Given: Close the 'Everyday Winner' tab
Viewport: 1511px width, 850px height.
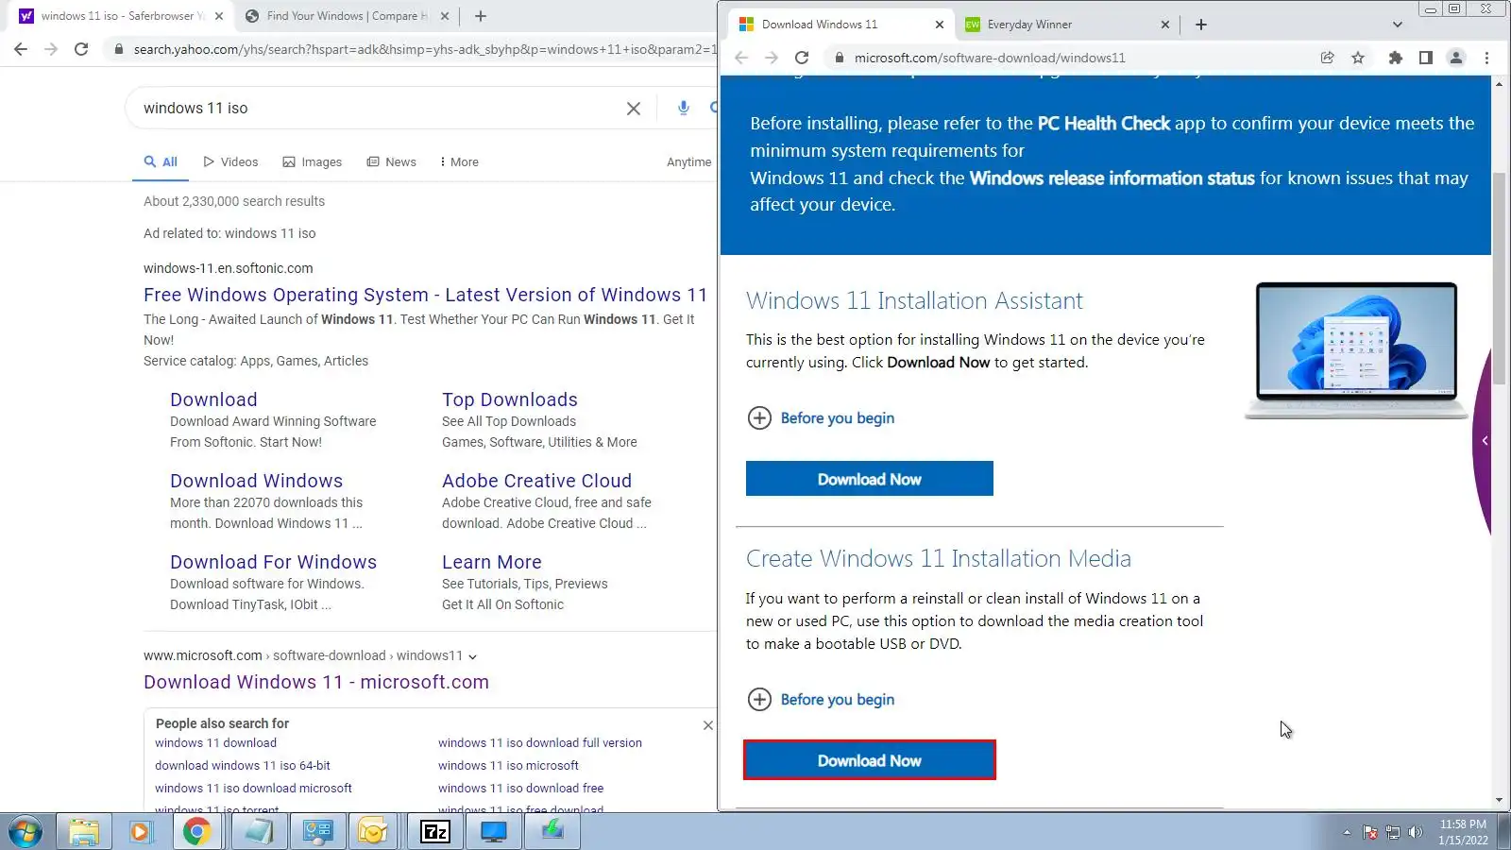Looking at the screenshot, I should [x=1164, y=25].
